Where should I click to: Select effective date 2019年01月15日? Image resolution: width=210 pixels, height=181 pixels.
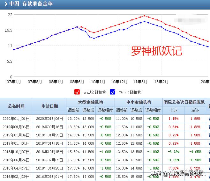pos(49,143)
